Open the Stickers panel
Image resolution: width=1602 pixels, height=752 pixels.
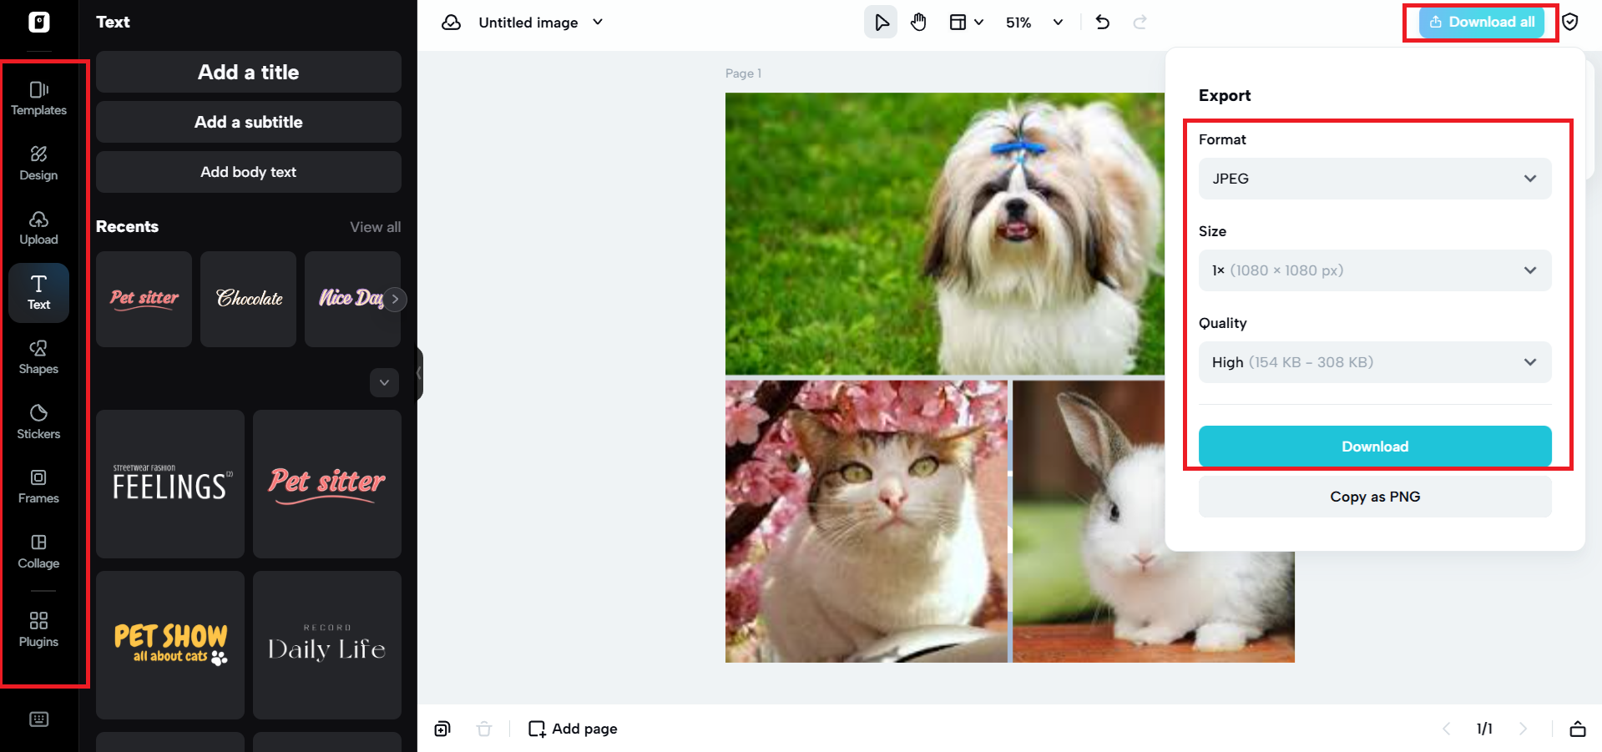pos(38,421)
